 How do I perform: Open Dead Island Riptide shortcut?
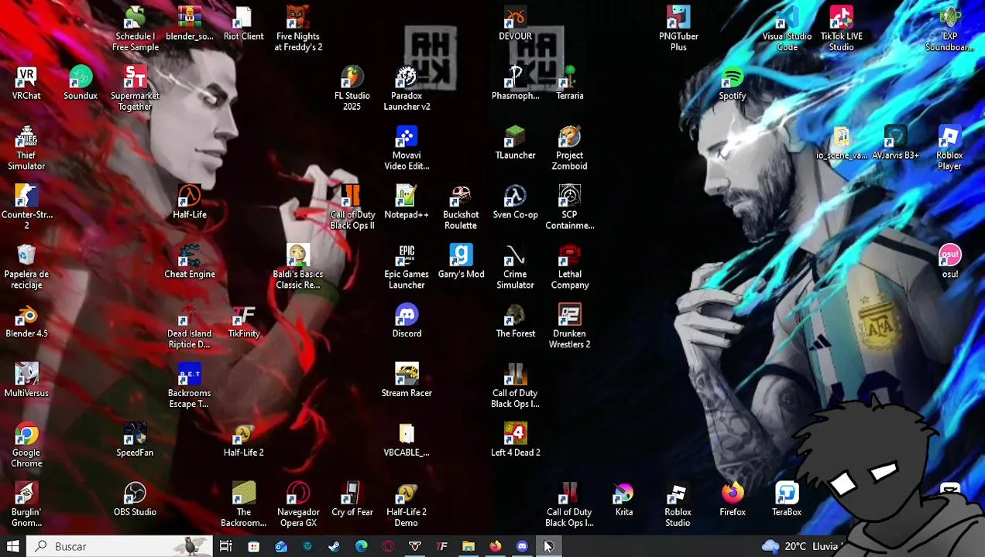coord(190,326)
